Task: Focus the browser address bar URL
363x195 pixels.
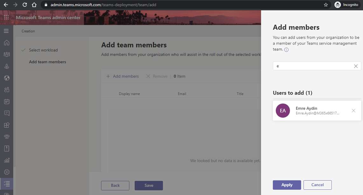Action: 103,5
